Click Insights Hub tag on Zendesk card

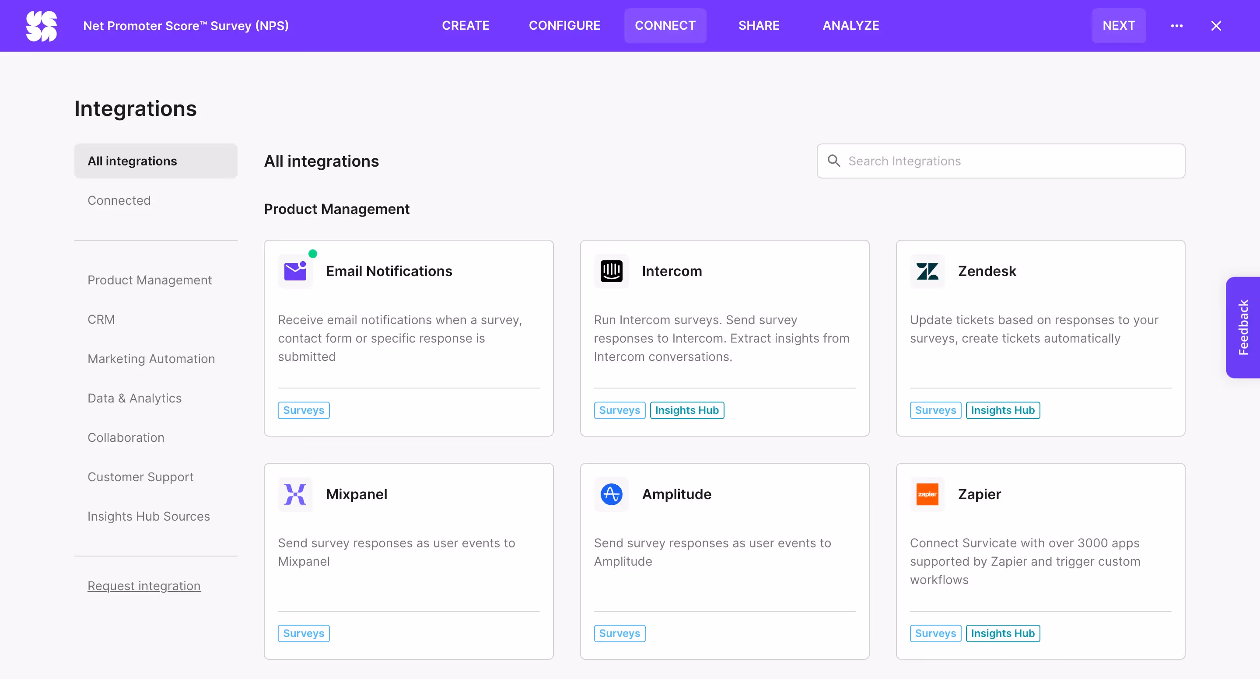(1003, 410)
